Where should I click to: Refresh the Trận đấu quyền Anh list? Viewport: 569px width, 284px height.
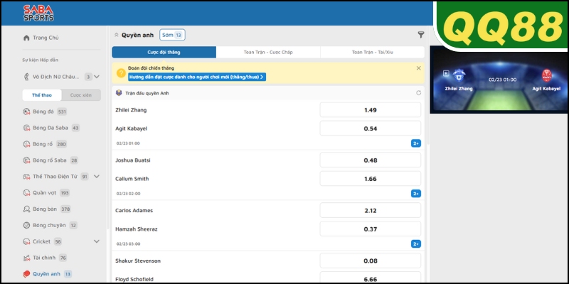[x=418, y=93]
